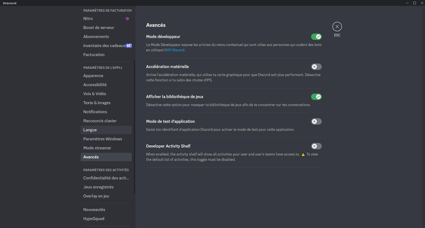Open Raccourcis clavier settings
The width and height of the screenshot is (425, 228).
point(106,121)
